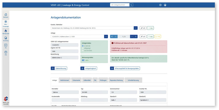Select the 'in Betrieb' radio option
This screenshot has width=219, height=110.
[x=83, y=46]
